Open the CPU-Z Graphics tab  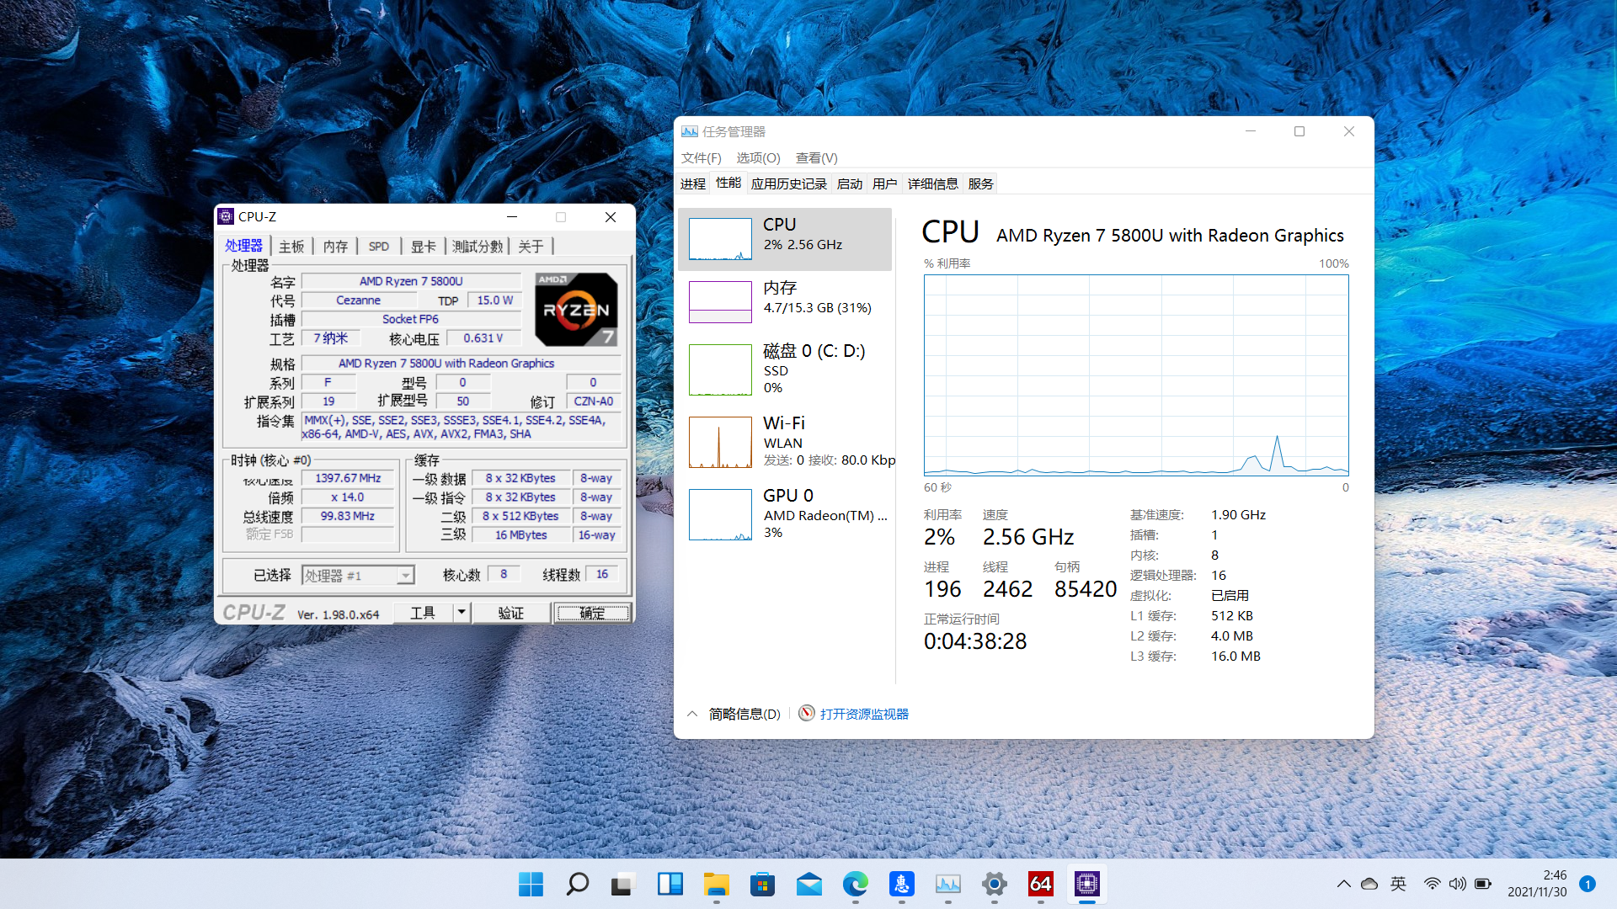point(423,247)
